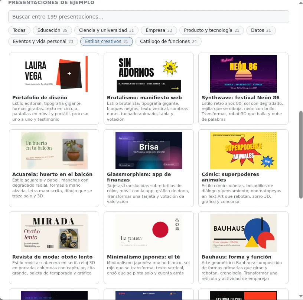Click Bauhaus: forma y función title
Image resolution: width=303 pixels, height=300 pixels.
pos(237,257)
